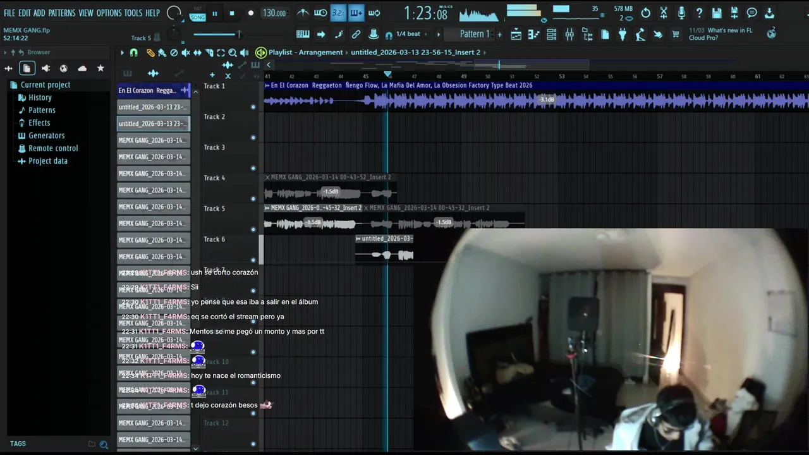Screen dimensions: 809x455
Task: Open the Piano roll view
Action: point(534,34)
